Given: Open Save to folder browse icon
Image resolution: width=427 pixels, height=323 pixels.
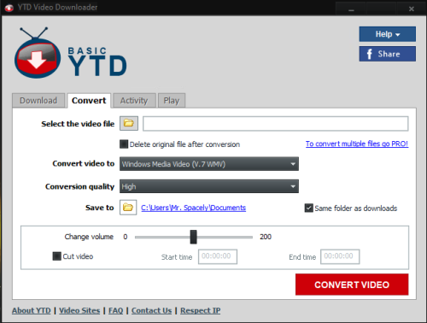Looking at the screenshot, I should point(128,208).
